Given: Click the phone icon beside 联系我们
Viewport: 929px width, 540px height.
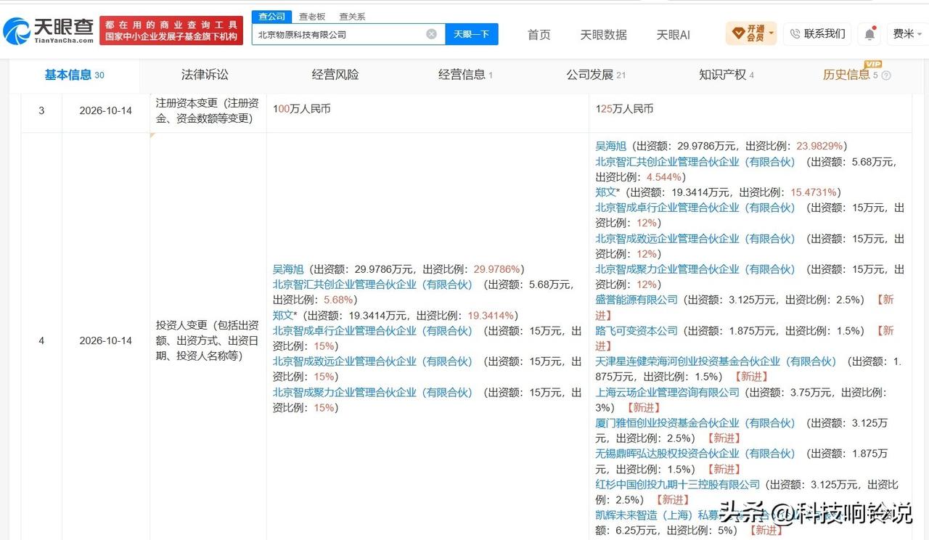Looking at the screenshot, I should [795, 33].
